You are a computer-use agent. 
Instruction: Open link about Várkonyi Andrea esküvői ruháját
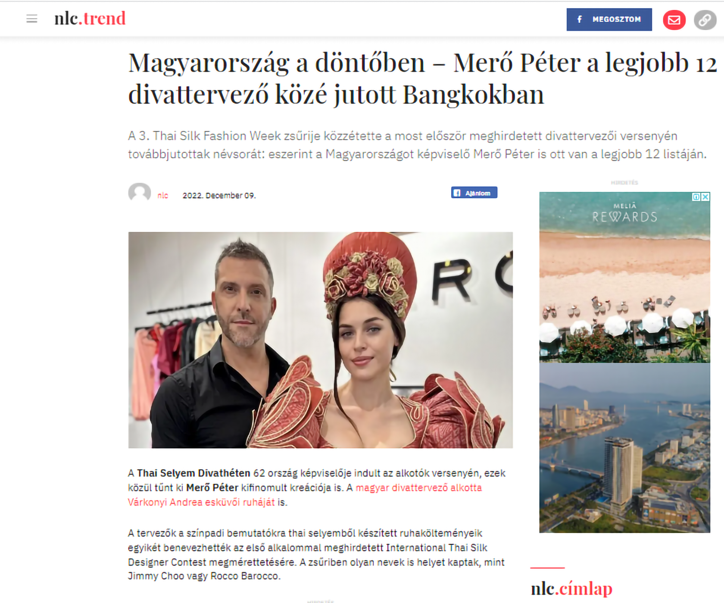(201, 502)
